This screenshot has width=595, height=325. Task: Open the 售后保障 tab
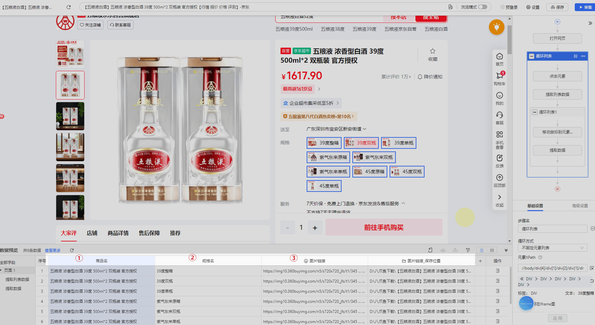tap(149, 233)
